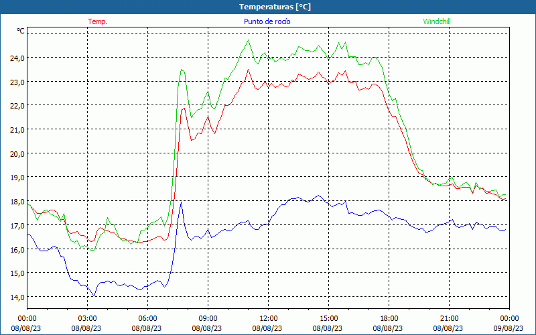Screen dimensions: 536x335
Task: Click the '00:00' time label above 08/08/23
Action: (27, 319)
